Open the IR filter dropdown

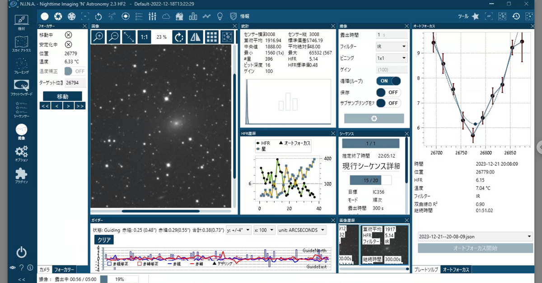(392, 46)
